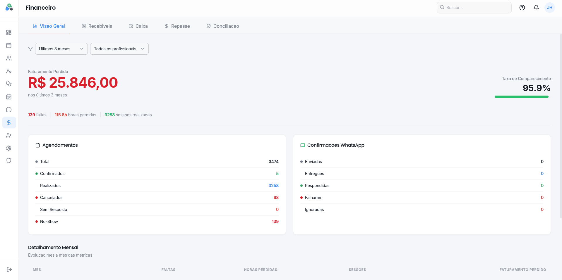Click the stethoscope icon in sidebar
The width and height of the screenshot is (562, 280).
pyautogui.click(x=9, y=84)
